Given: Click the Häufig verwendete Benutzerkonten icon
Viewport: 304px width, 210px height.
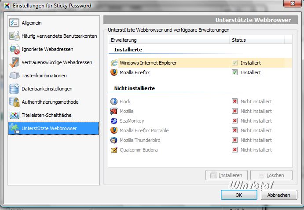Looking at the screenshot, I should point(14,36).
